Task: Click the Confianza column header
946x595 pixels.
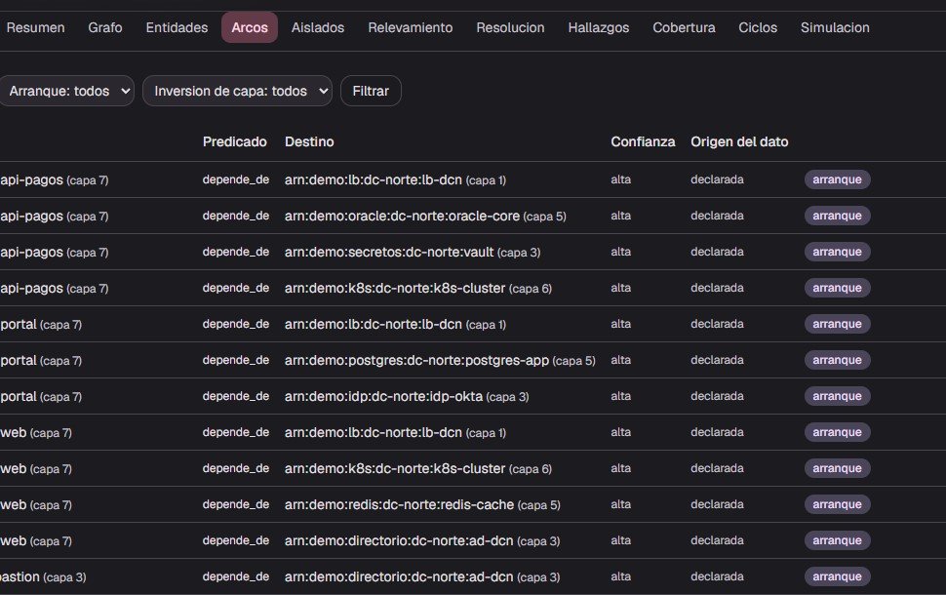Action: point(643,141)
